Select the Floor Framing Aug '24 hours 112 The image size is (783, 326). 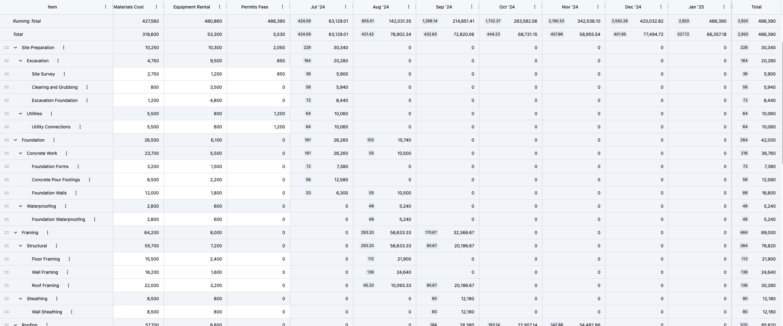click(x=371, y=259)
